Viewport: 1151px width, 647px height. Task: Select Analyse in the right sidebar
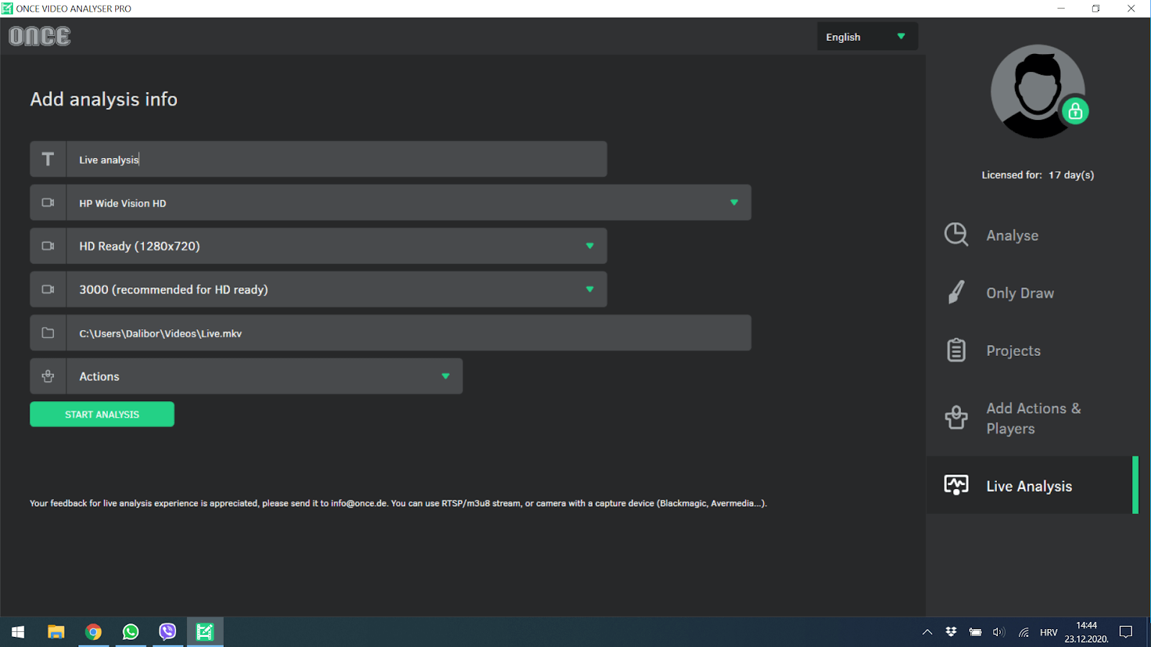coord(1012,235)
